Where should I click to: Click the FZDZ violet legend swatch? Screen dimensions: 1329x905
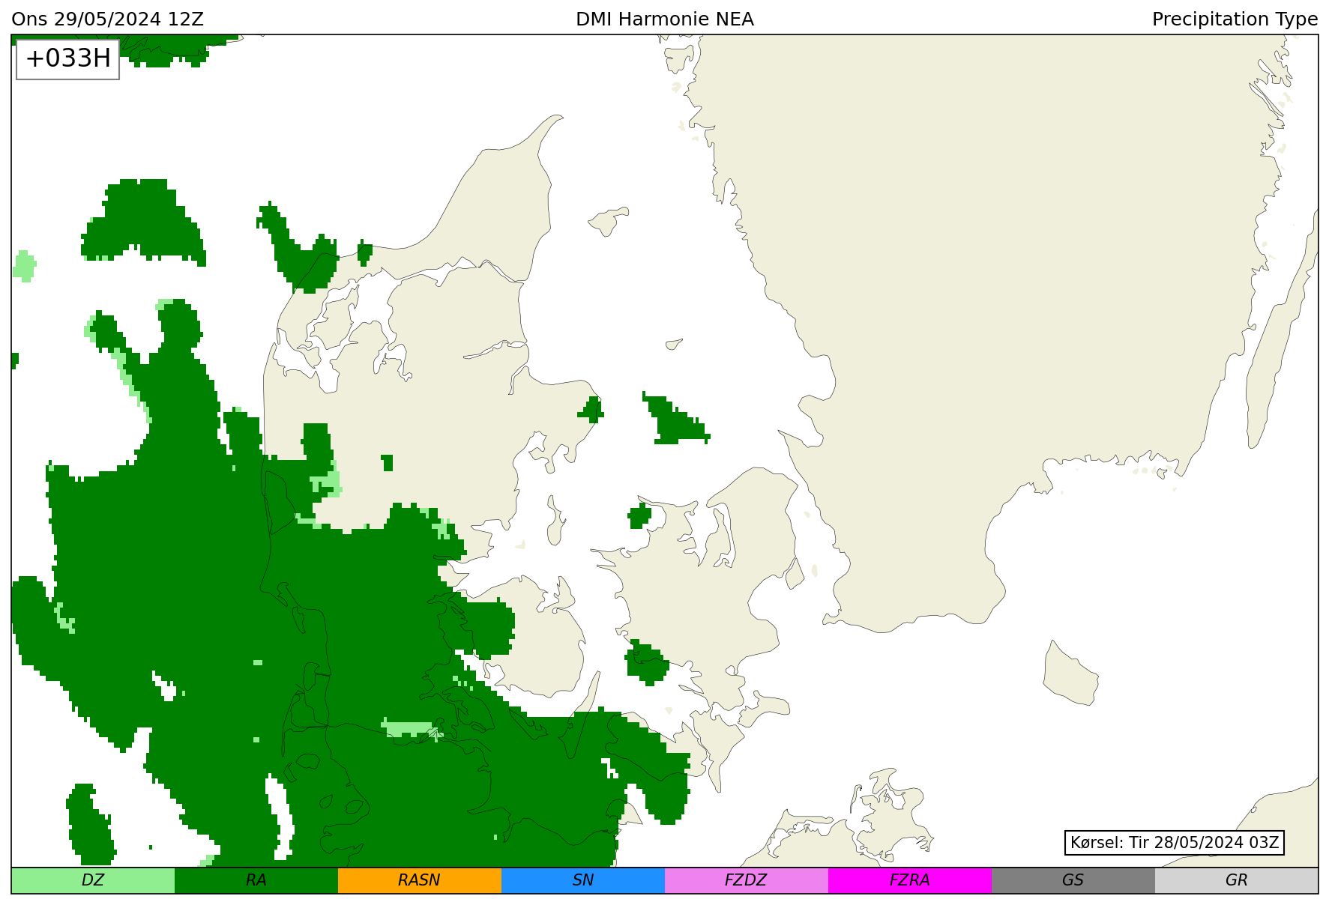pyautogui.click(x=747, y=880)
